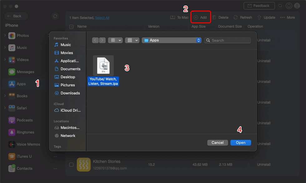Click the Select All link

pyautogui.click(x=102, y=18)
